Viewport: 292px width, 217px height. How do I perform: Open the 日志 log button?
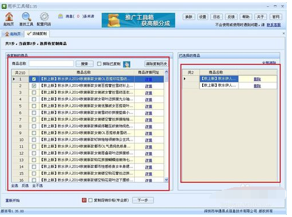[x=217, y=17]
